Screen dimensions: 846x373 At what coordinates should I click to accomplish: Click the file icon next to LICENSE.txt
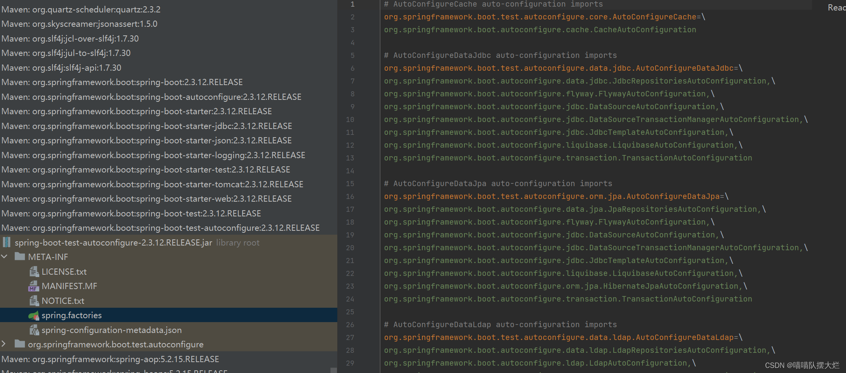[34, 271]
